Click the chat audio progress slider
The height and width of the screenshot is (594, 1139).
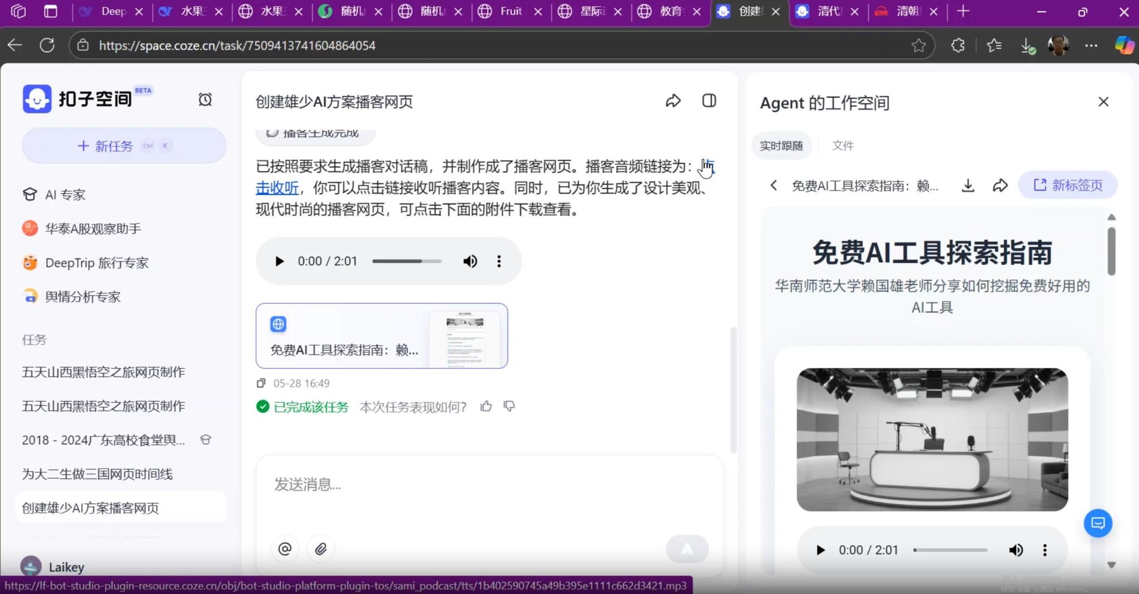coord(407,261)
